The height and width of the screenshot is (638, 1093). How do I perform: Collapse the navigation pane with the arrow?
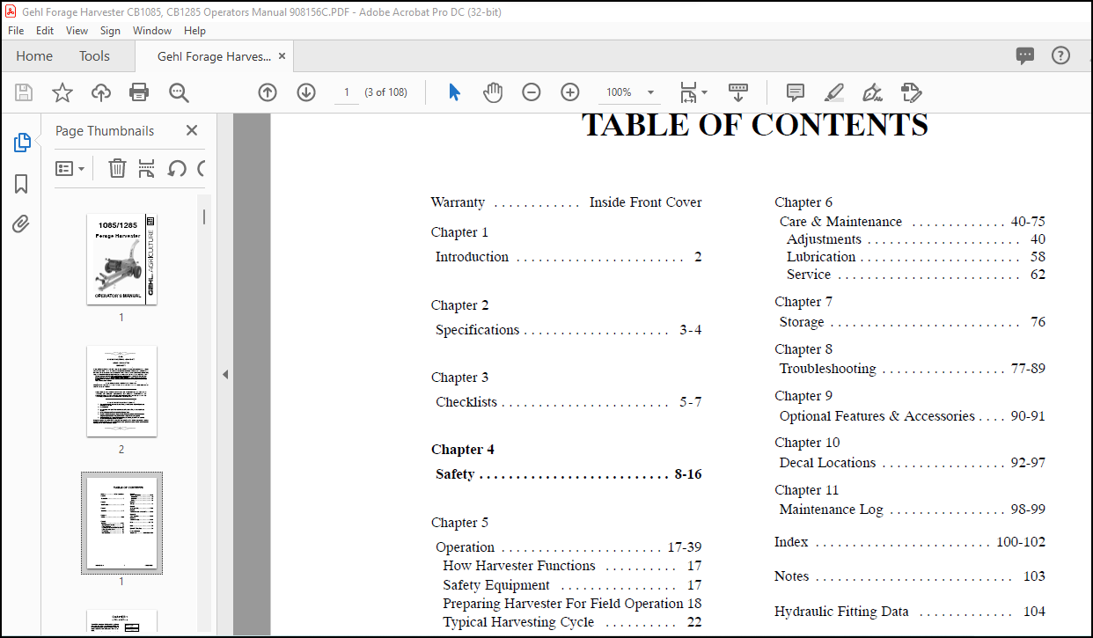coord(225,375)
